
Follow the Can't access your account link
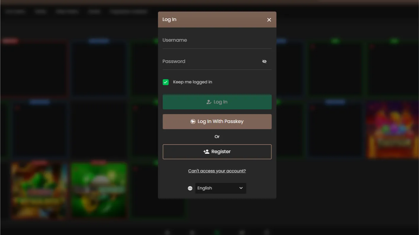pos(217,171)
